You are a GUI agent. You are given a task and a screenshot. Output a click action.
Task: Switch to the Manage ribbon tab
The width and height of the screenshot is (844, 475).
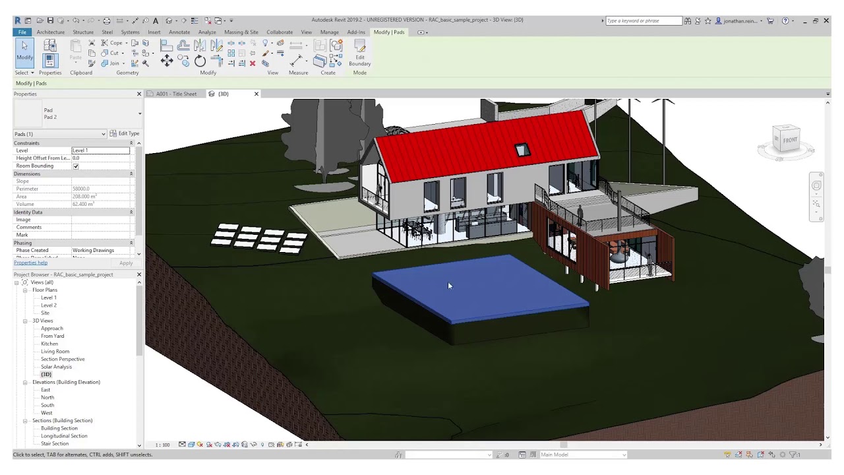pyautogui.click(x=330, y=32)
